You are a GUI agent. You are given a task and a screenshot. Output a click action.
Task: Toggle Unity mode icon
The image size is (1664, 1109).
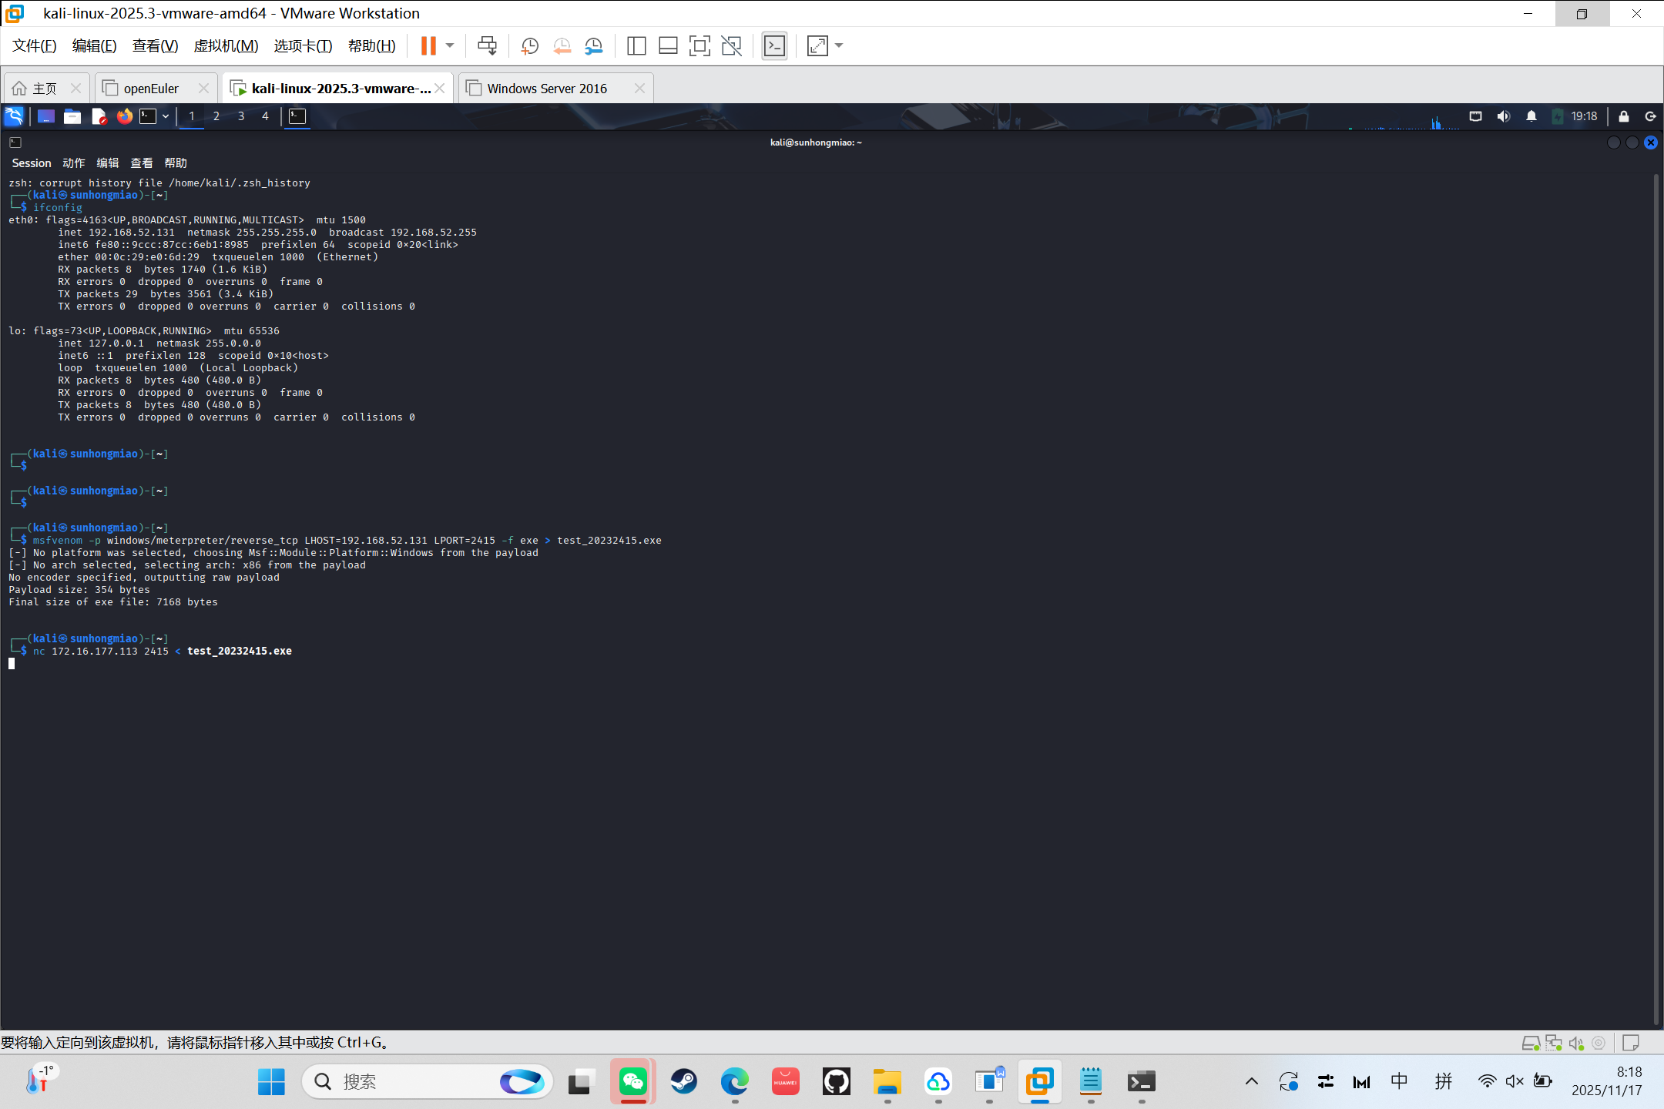coord(731,46)
